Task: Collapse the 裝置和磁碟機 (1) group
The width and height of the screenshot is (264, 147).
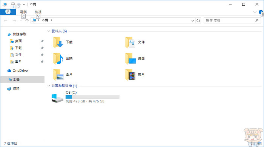Action: pos(49,86)
